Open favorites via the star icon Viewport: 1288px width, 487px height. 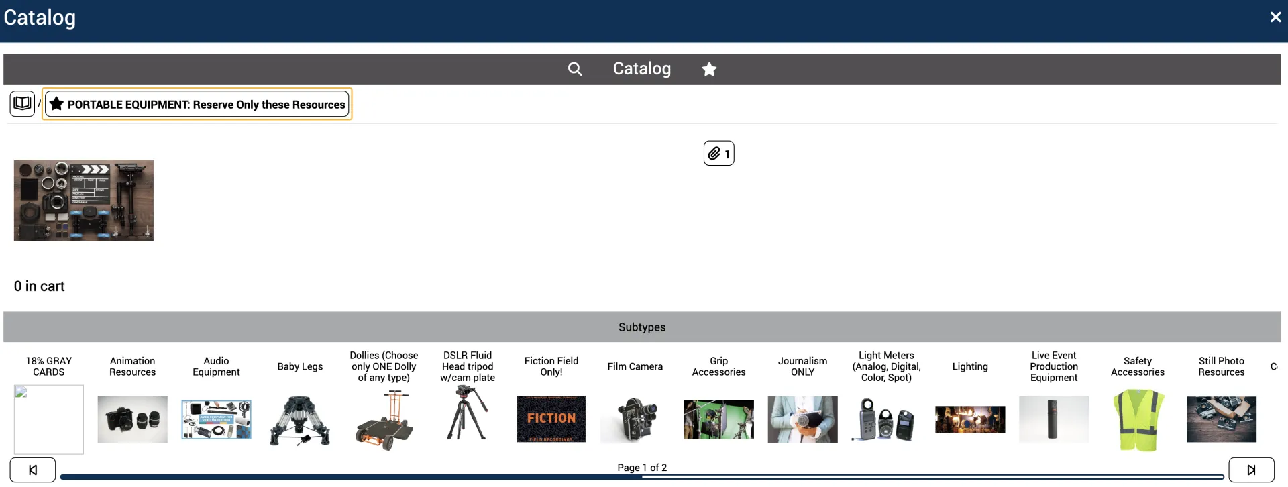709,69
